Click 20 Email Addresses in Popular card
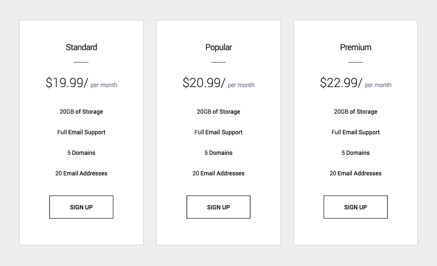Screen dimensions: 437x266 click(218, 173)
